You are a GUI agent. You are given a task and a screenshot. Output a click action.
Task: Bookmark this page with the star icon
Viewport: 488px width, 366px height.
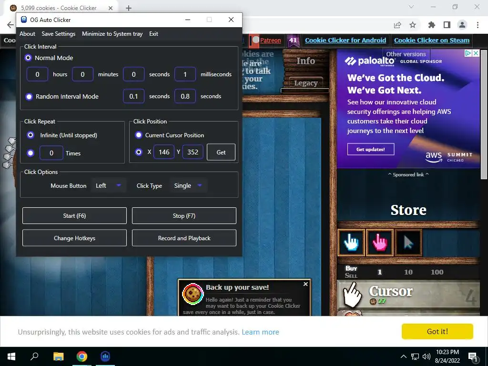413,25
